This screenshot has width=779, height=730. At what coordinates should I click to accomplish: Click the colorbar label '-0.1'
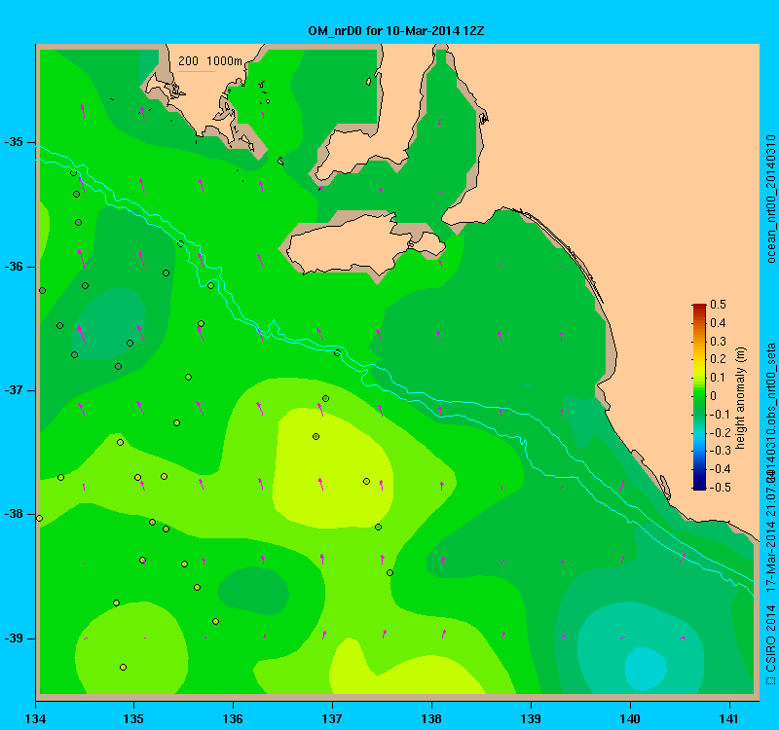(719, 415)
